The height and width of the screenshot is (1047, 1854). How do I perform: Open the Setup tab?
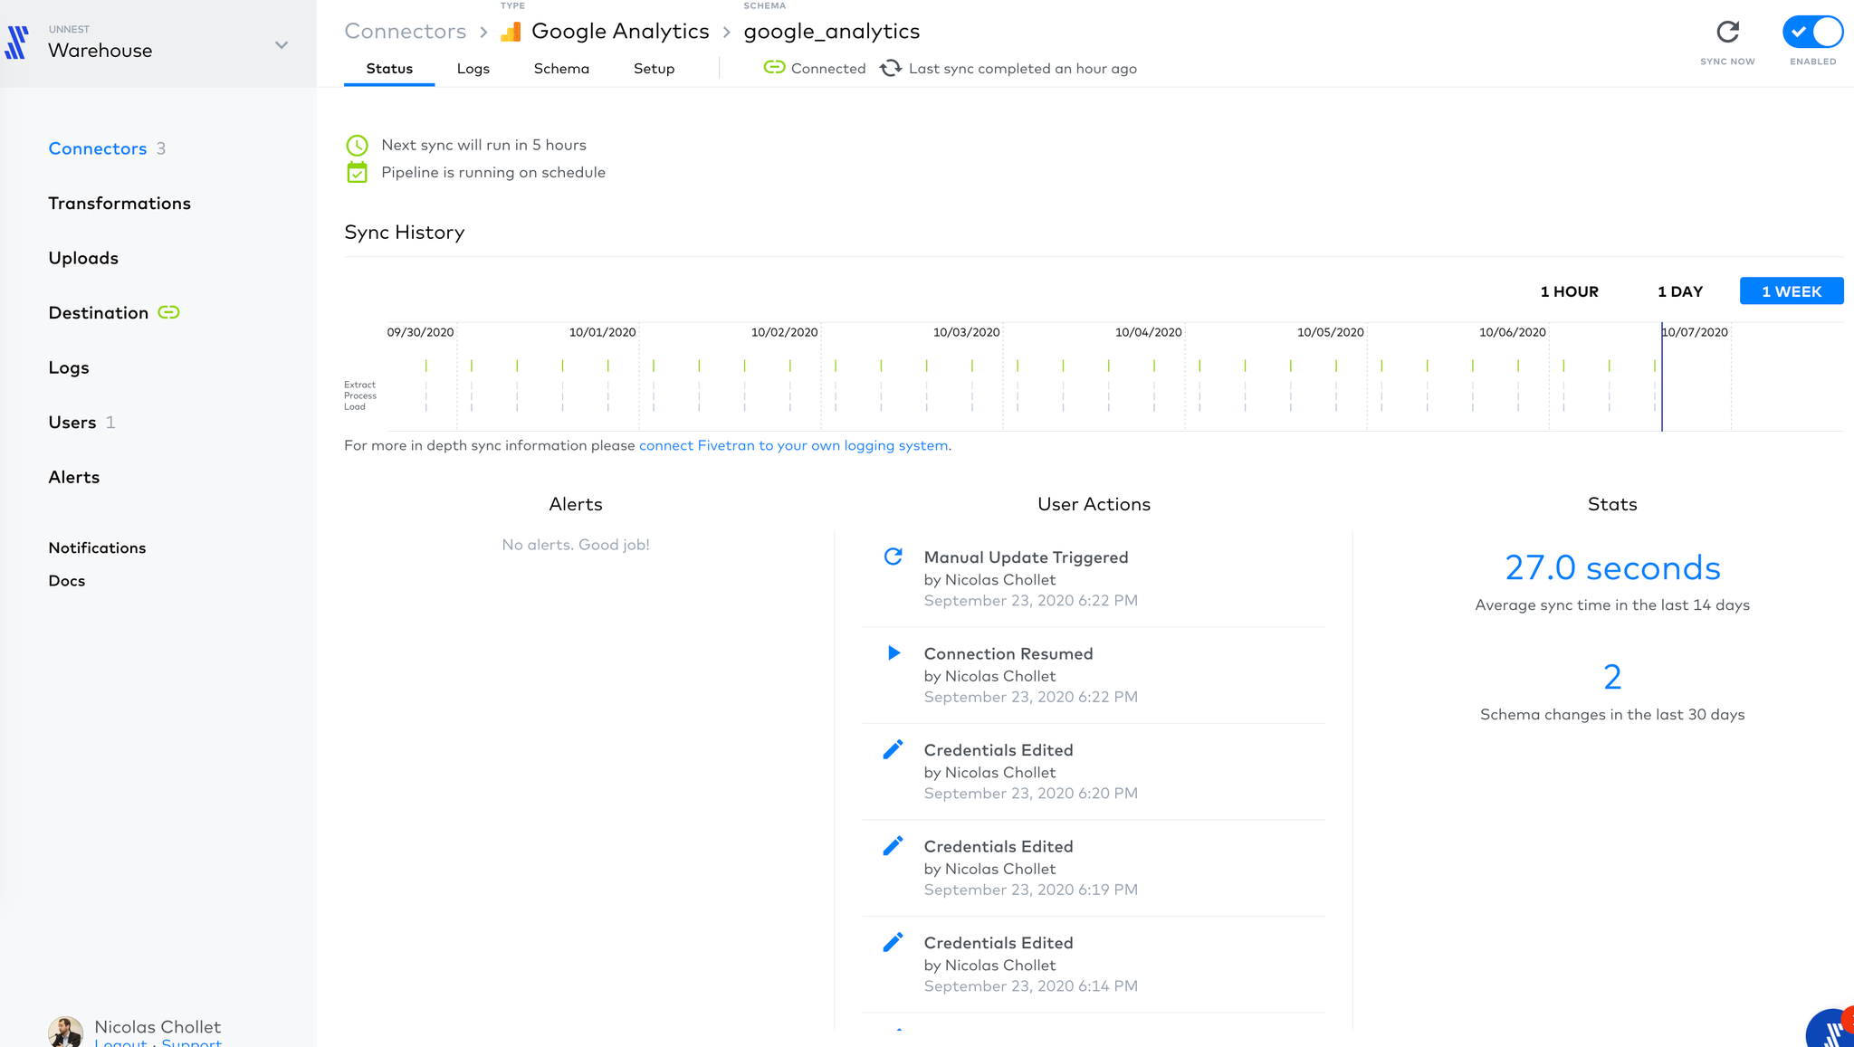tap(654, 69)
